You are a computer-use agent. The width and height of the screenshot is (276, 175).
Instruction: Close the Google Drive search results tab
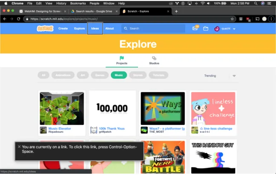click(117, 11)
